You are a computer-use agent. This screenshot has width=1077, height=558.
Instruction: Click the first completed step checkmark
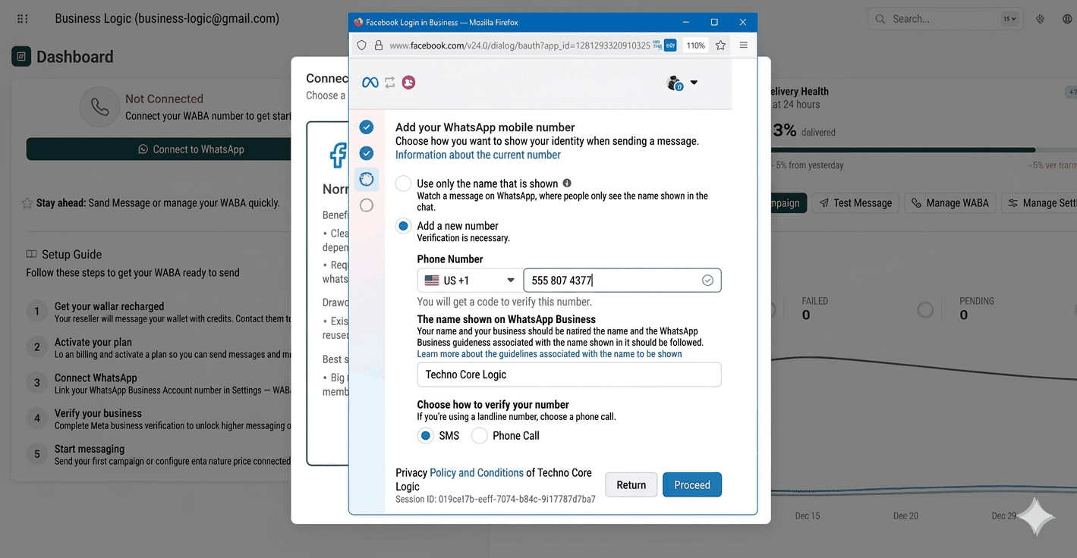(x=367, y=127)
